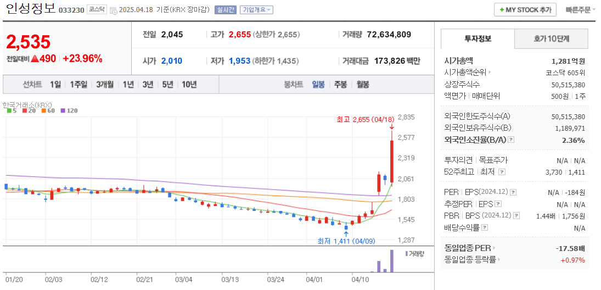
Task: Click the purple 120-day moving average legend
Action: click(x=69, y=110)
